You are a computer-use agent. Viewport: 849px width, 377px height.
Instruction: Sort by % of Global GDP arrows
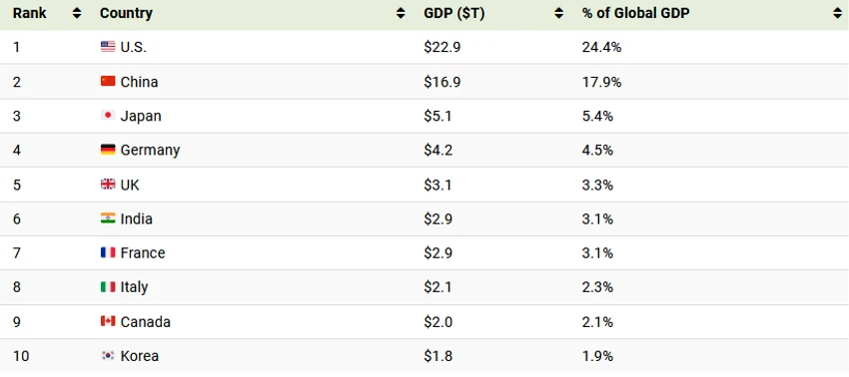838,14
